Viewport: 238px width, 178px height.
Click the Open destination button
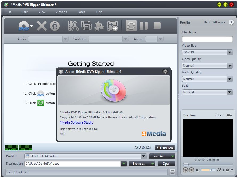pyautogui.click(x=166, y=164)
